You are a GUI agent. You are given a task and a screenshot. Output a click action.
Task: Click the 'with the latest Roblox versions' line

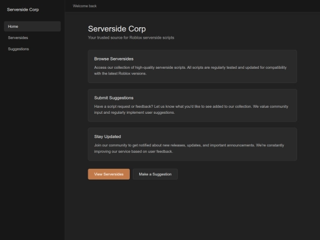click(120, 73)
